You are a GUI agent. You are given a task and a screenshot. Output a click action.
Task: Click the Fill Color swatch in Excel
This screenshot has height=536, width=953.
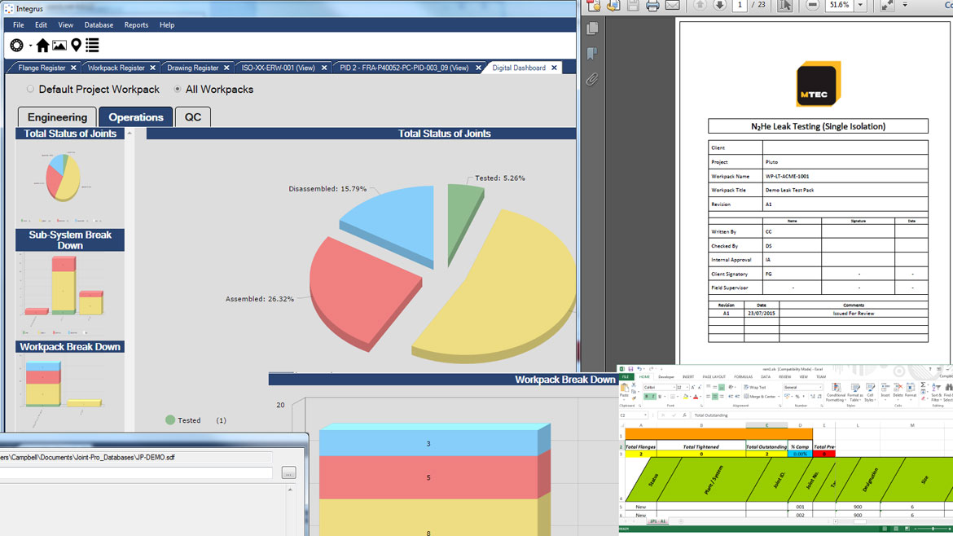[685, 397]
